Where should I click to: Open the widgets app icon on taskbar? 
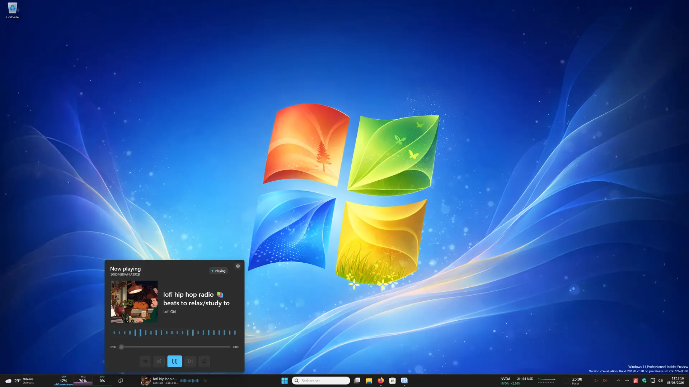[x=404, y=381]
